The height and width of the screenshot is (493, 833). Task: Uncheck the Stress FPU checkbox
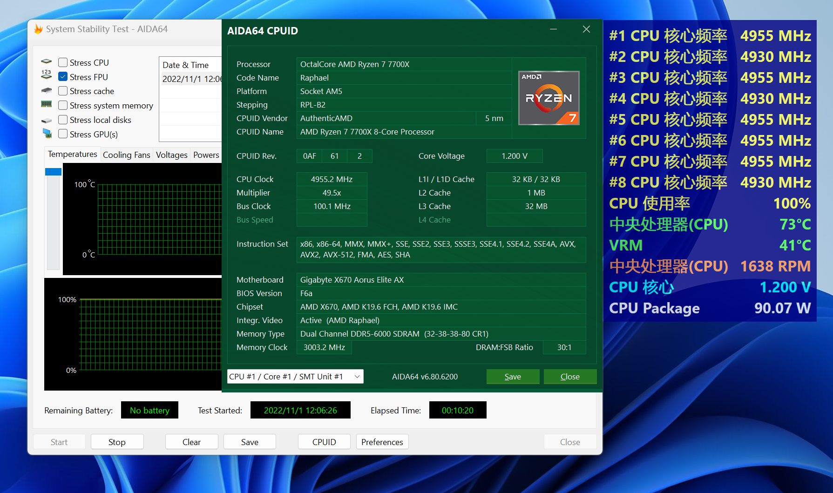63,77
